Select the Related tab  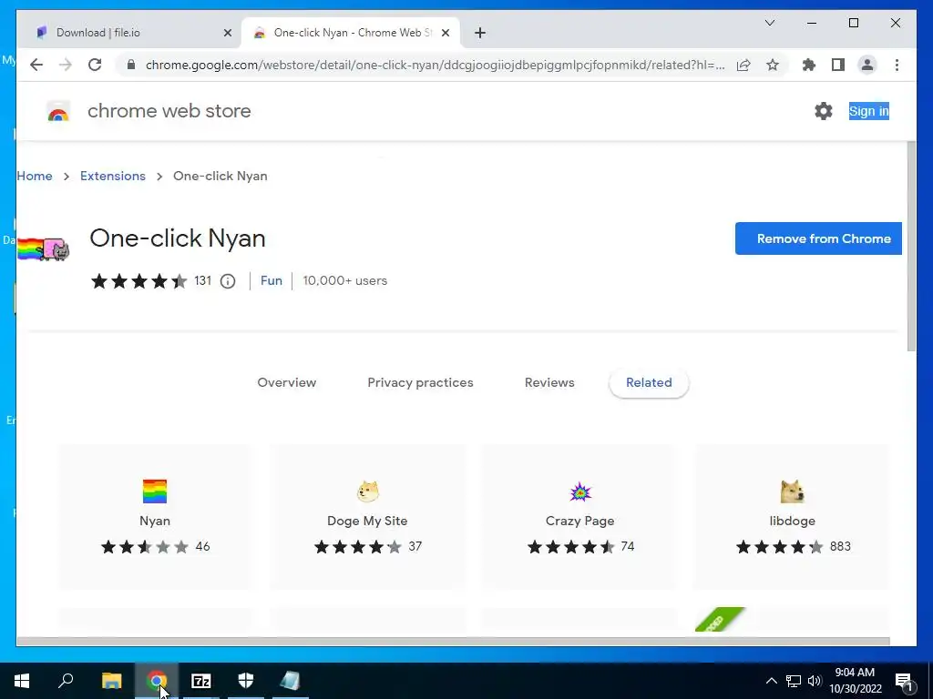click(649, 383)
